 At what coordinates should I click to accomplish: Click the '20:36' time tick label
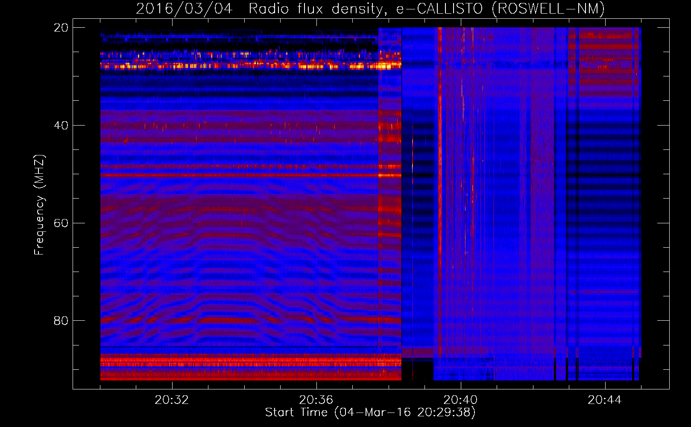pyautogui.click(x=316, y=400)
